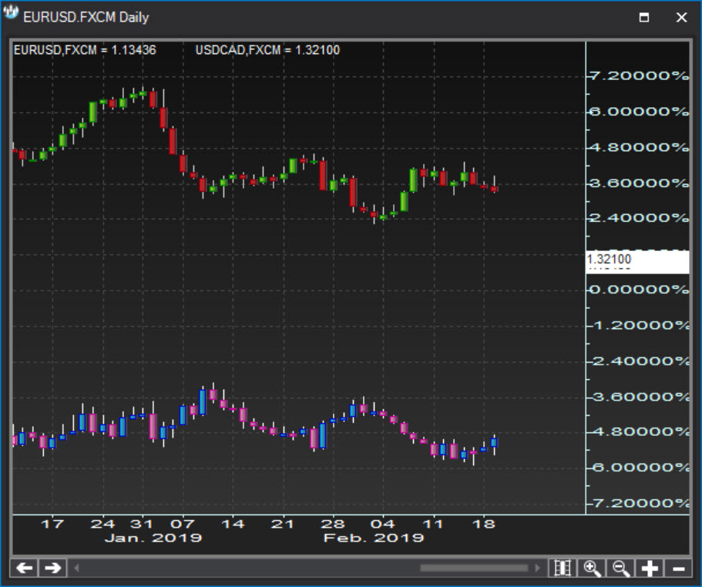The height and width of the screenshot is (587, 702).
Task: Click the chart window application icon
Action: [x=11, y=12]
